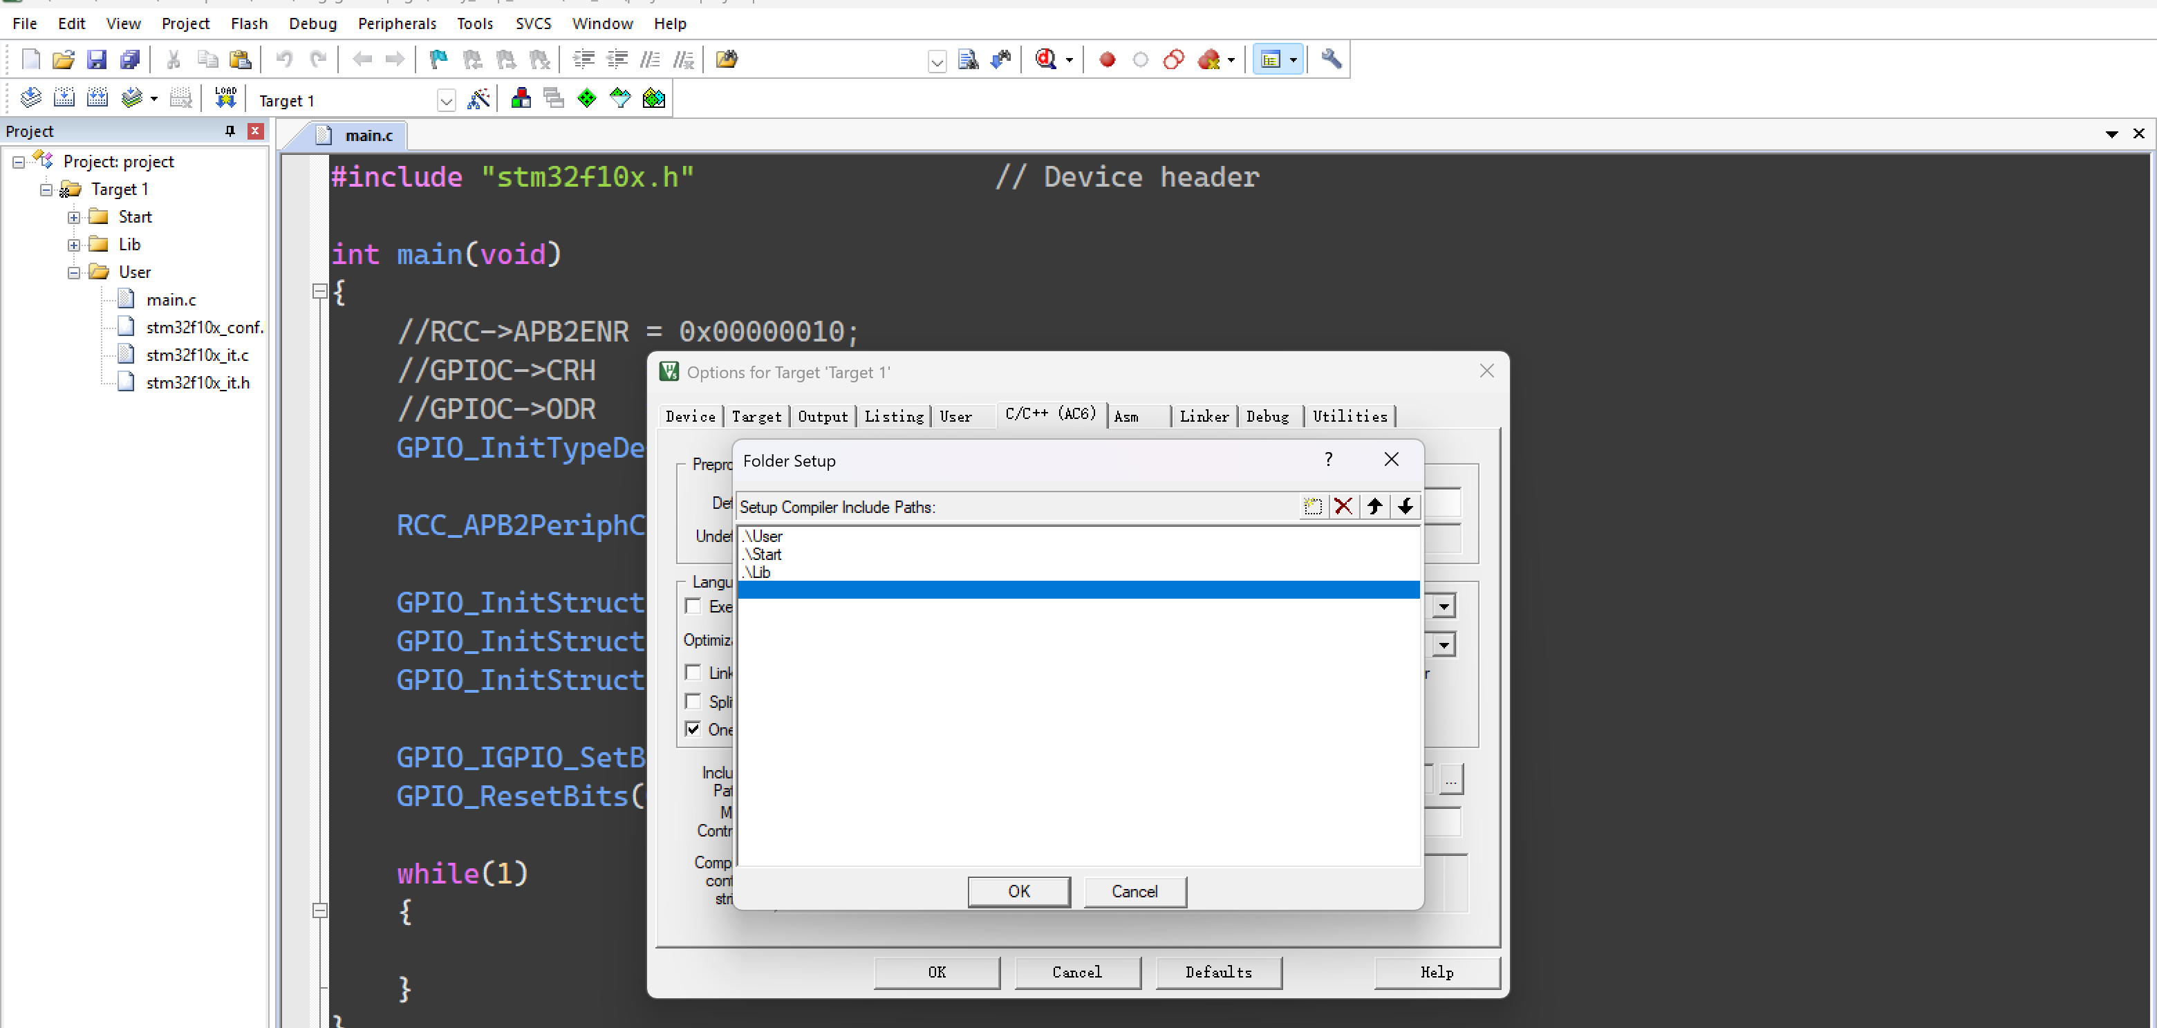This screenshot has width=2157, height=1028.
Task: Click the Download (LOAD) to flash icon
Action: tap(225, 99)
